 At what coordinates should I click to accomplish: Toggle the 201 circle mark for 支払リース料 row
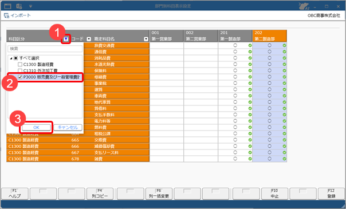coord(235,152)
